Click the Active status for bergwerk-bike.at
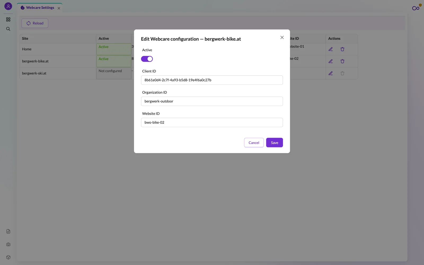The width and height of the screenshot is (424, 265). click(114, 61)
